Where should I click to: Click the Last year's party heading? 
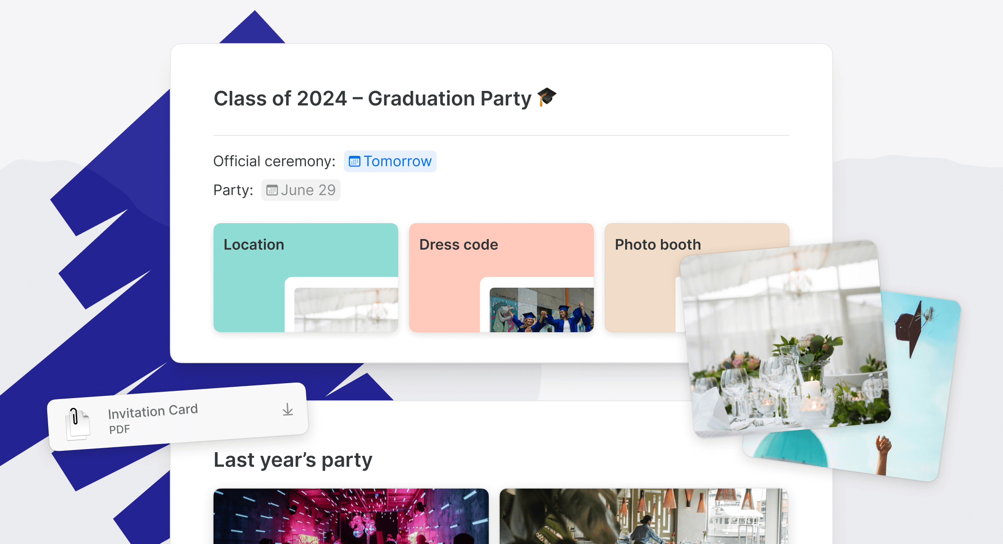coord(293,460)
